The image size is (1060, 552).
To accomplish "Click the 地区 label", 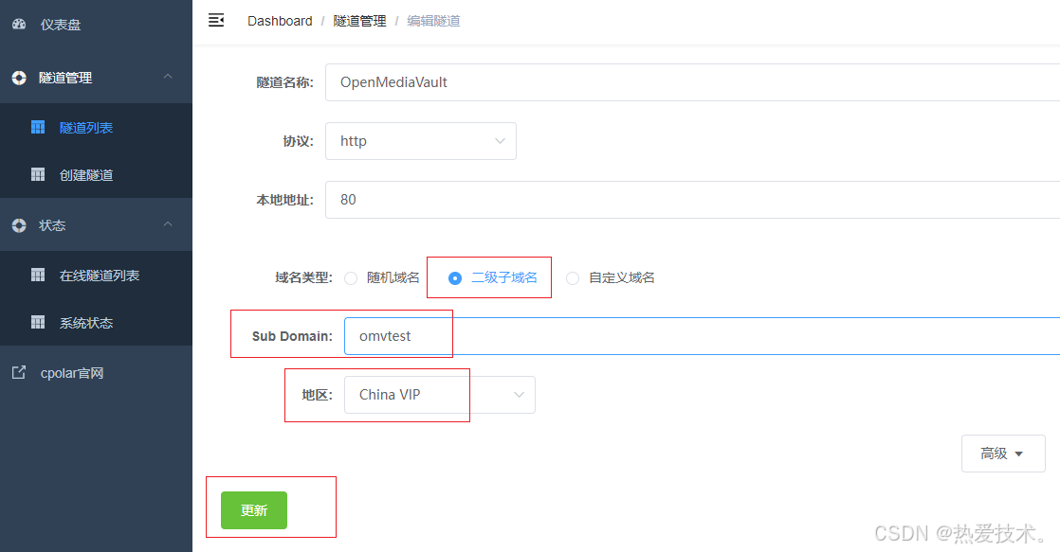I will pyautogui.click(x=317, y=395).
